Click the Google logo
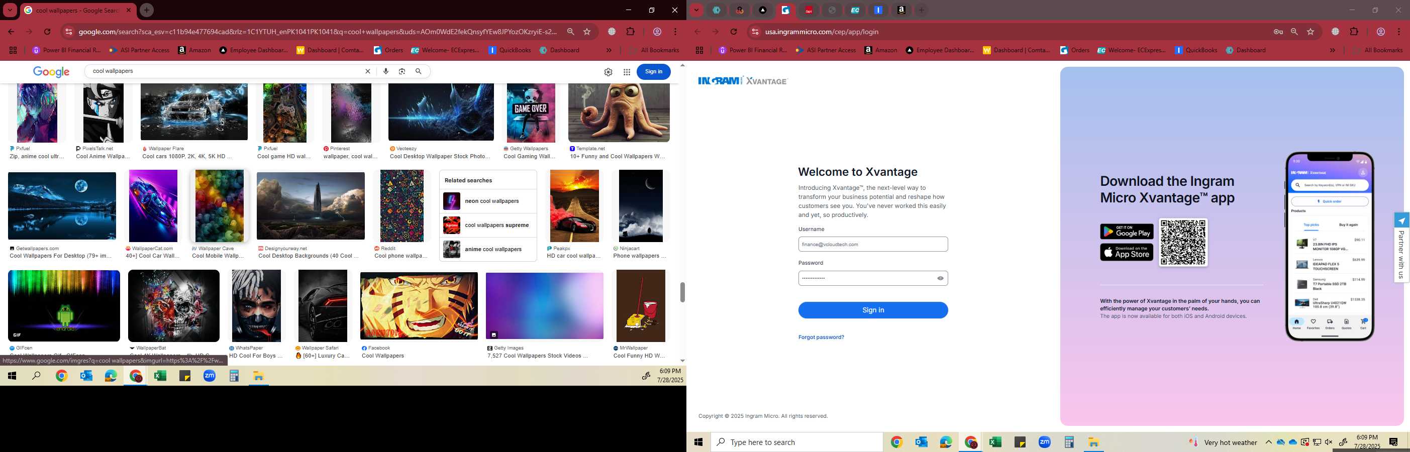 [x=51, y=72]
